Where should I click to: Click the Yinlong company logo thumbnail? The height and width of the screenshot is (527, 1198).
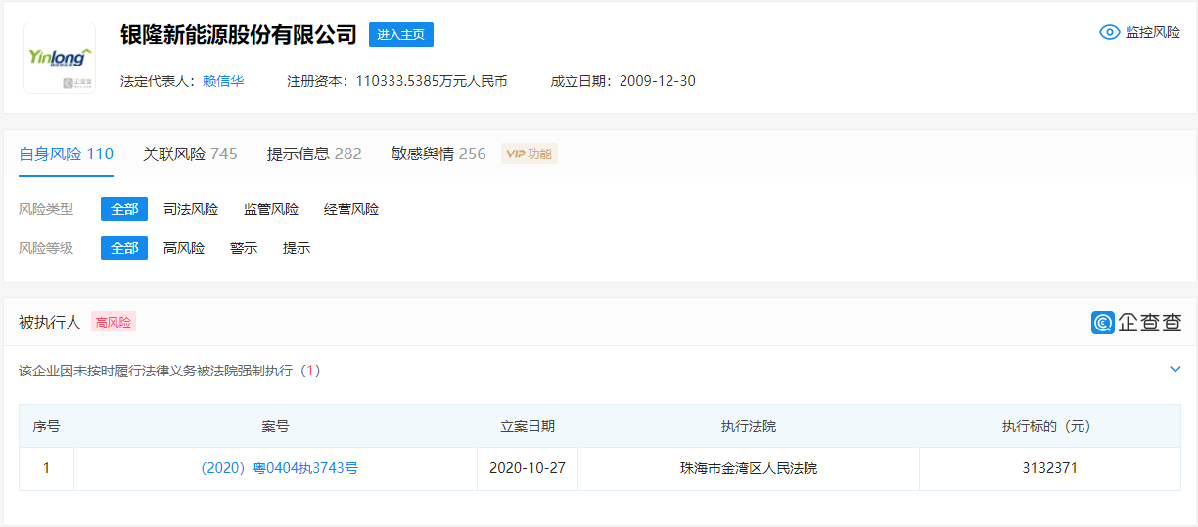[60, 58]
